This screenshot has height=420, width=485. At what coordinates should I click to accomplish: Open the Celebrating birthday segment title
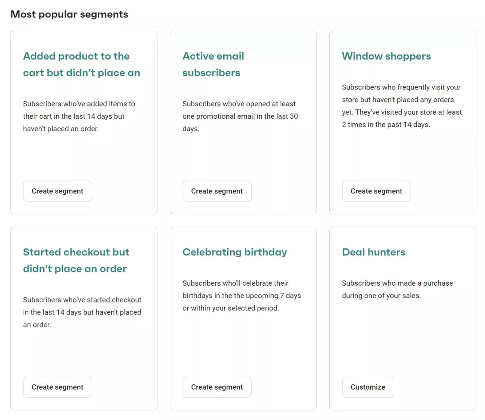coord(235,252)
